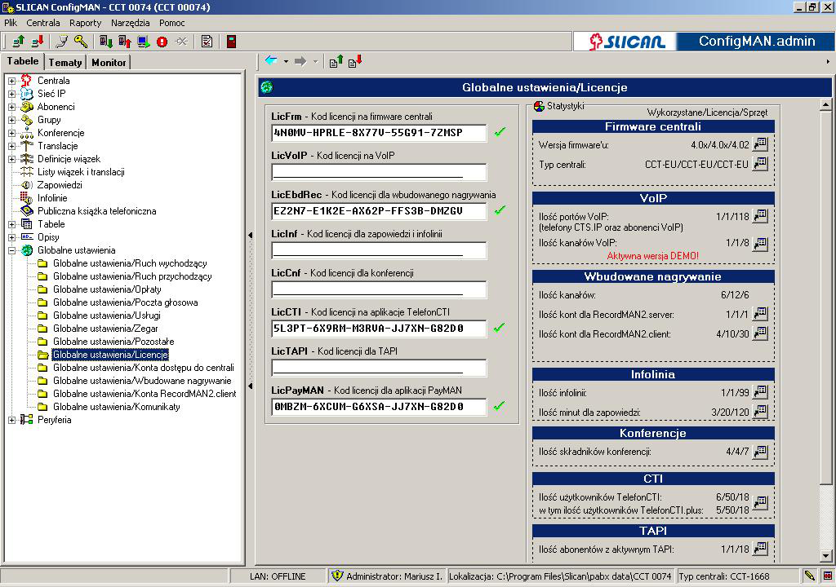Open details icon for Wersja firmware'u row
The width and height of the screenshot is (836, 587).
760,143
